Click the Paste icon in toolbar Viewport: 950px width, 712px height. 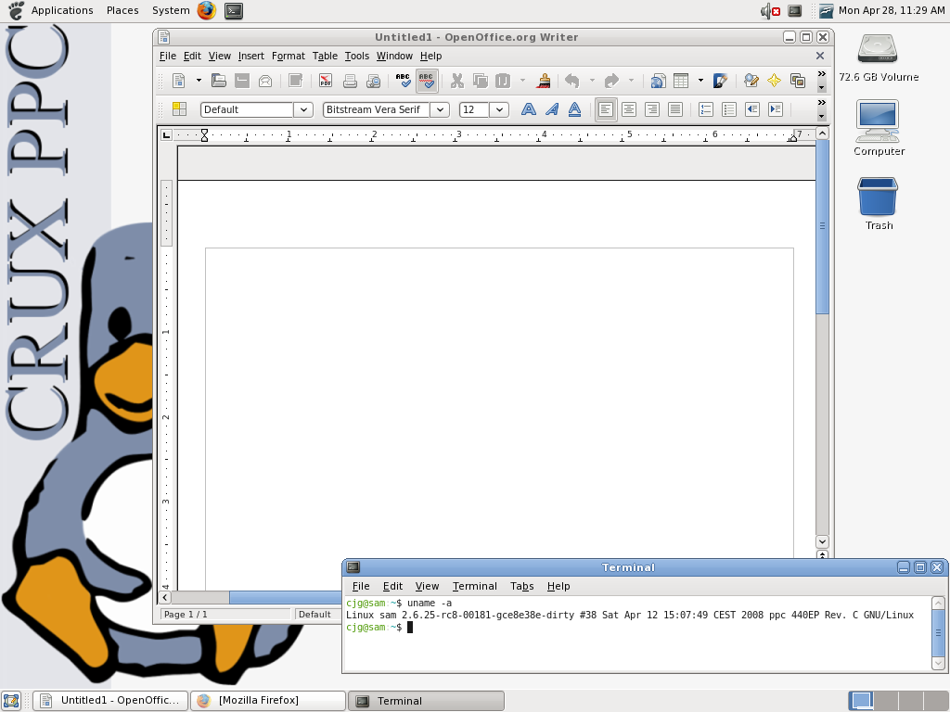pos(503,81)
